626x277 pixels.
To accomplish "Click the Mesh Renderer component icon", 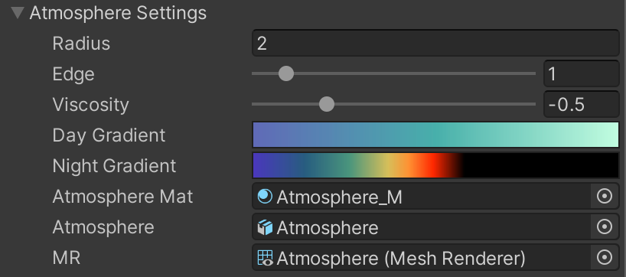I will tap(265, 258).
